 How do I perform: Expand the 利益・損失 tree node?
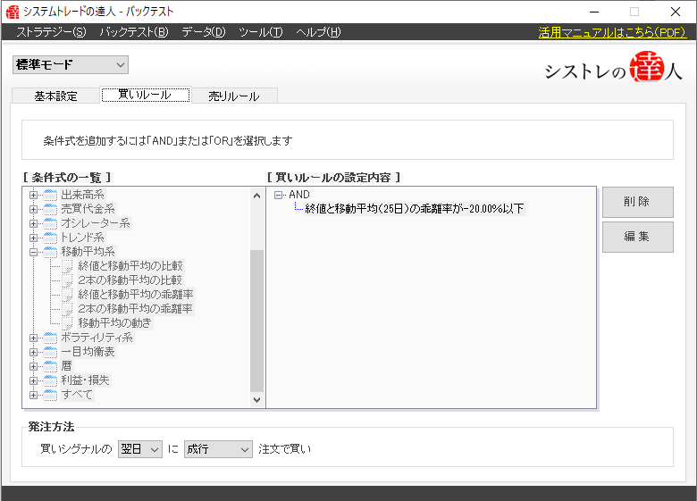[33, 380]
